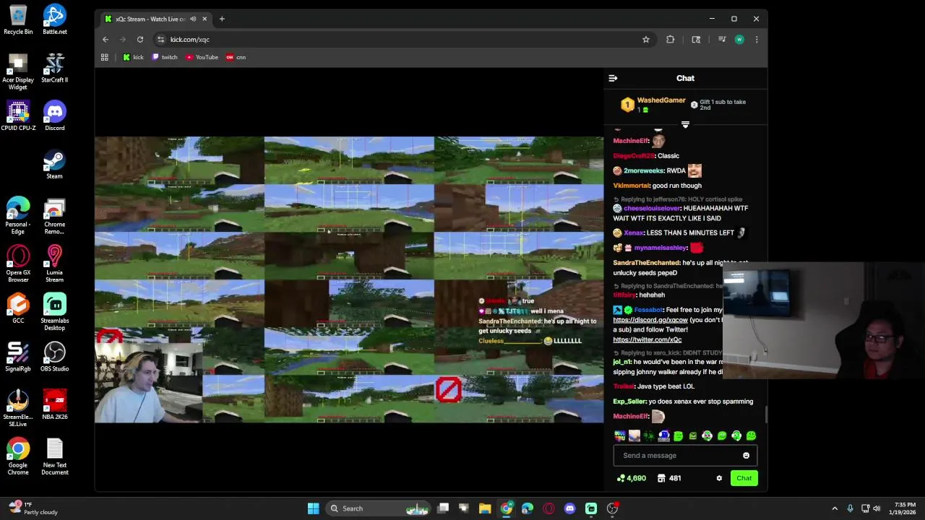
Task: Show hidden system tray icons
Action: (x=835, y=508)
